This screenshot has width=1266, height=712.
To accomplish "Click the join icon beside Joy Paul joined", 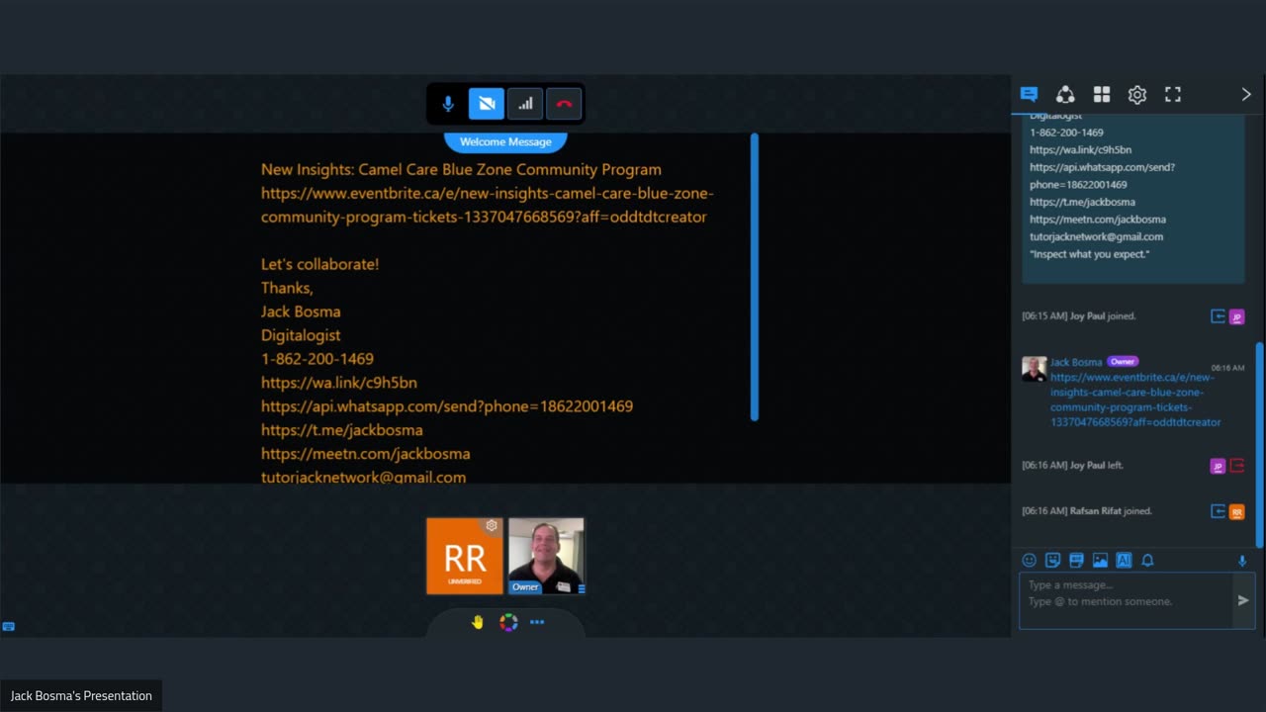I will tap(1219, 316).
